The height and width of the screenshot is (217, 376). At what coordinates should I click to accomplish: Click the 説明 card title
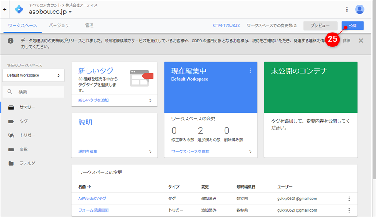coord(85,122)
